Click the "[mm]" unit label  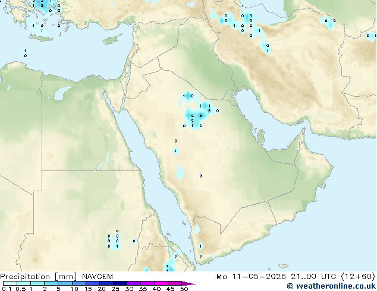tap(65, 277)
